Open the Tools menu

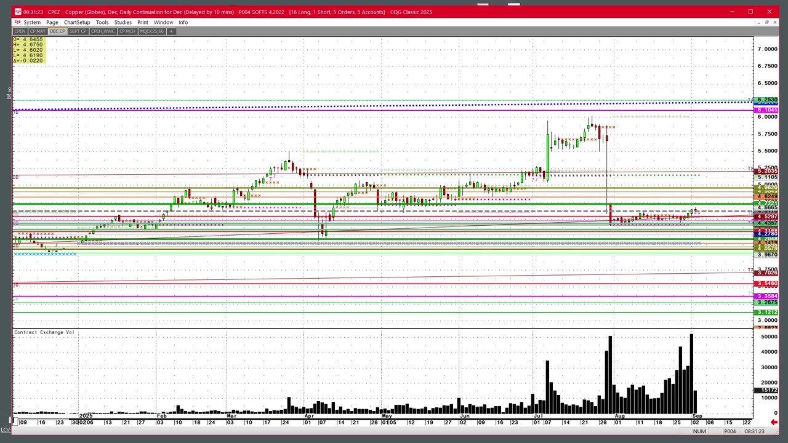coord(102,22)
